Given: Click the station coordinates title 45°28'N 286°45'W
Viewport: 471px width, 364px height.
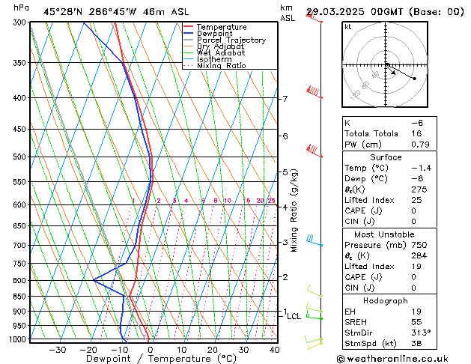Looking at the screenshot, I should (x=90, y=12).
